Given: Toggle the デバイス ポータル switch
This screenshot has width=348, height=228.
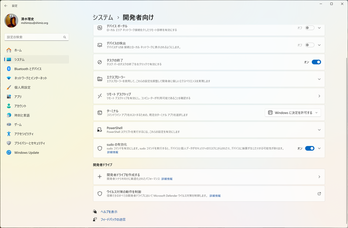Looking at the screenshot, I should [310, 28].
